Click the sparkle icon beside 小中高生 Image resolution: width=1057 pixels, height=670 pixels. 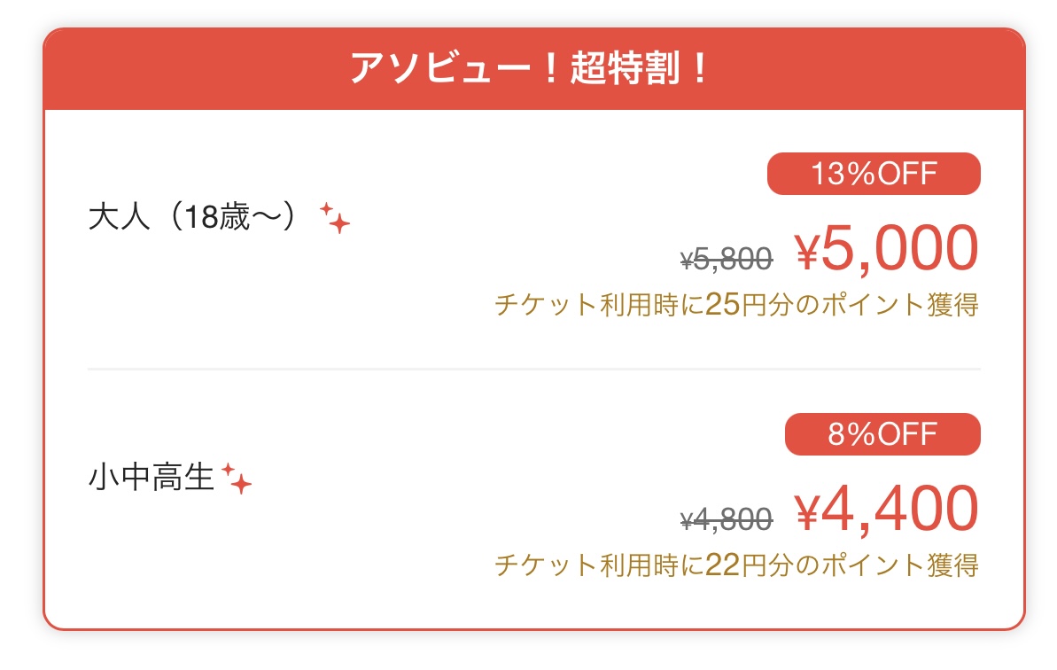(237, 478)
